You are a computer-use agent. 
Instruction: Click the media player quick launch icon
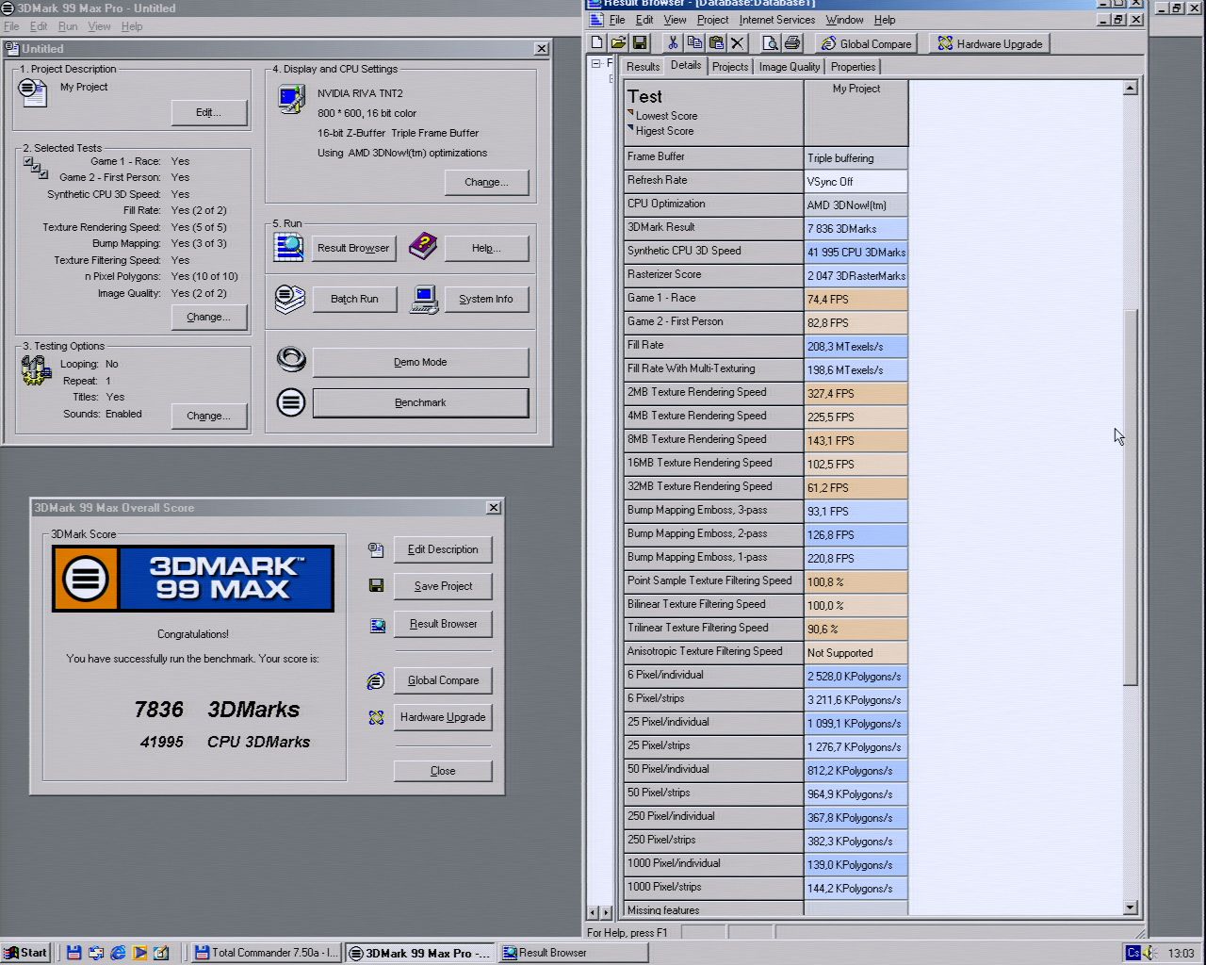139,953
